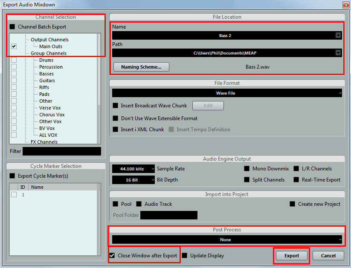The image size is (351, 268).
Task: Tick the Basses group channel checkbox
Action: point(14,74)
